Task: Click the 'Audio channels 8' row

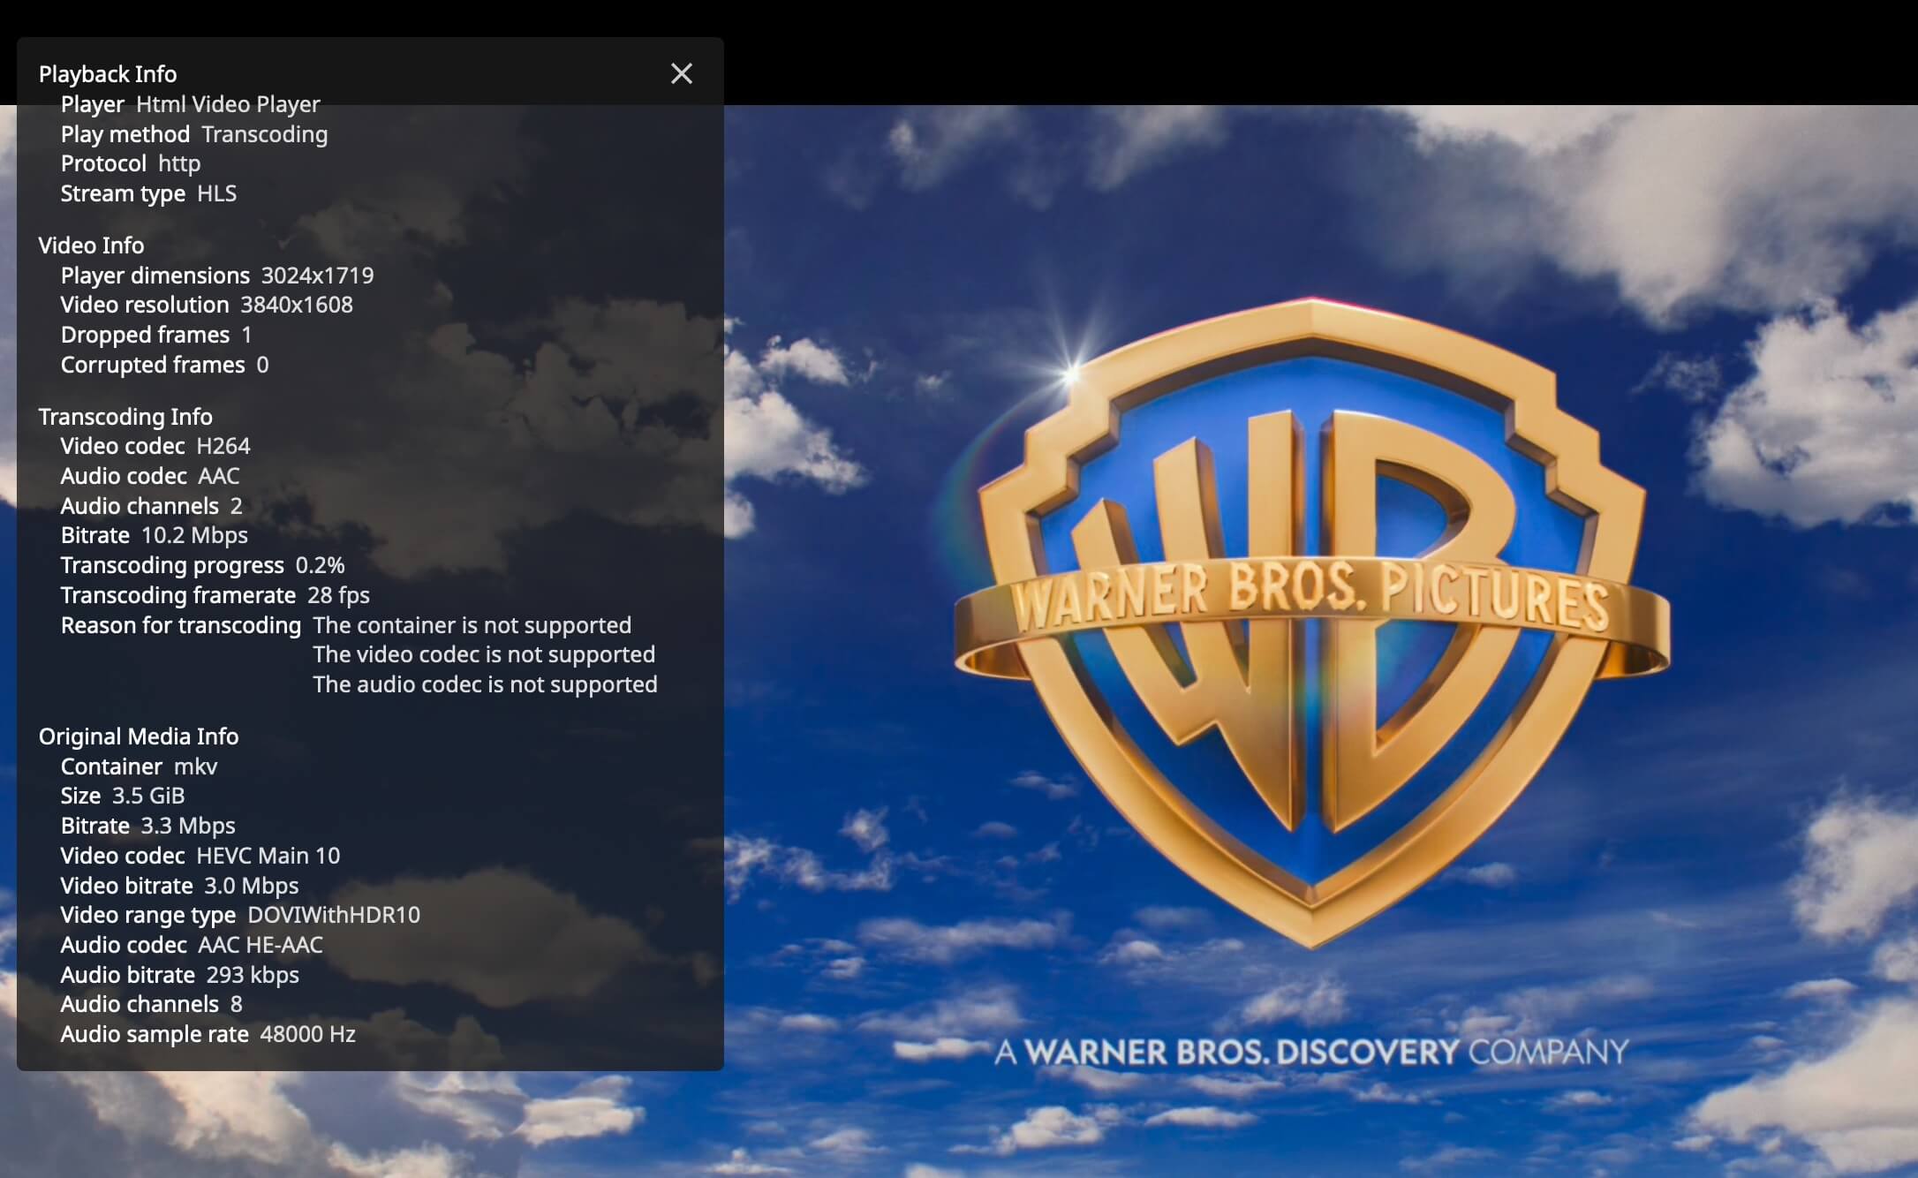Action: point(151,1004)
